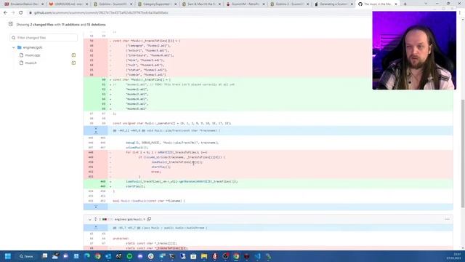This screenshot has width=465, height=262.
Task: Open Microsoft Edge from taskbar
Action: [x=87, y=256]
